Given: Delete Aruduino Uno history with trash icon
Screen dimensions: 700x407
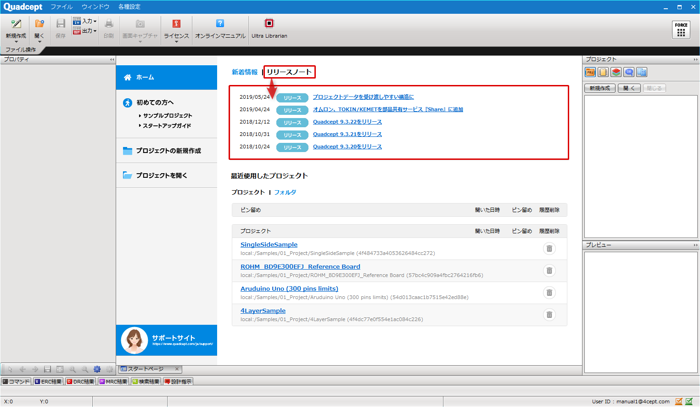Looking at the screenshot, I should tap(549, 293).
